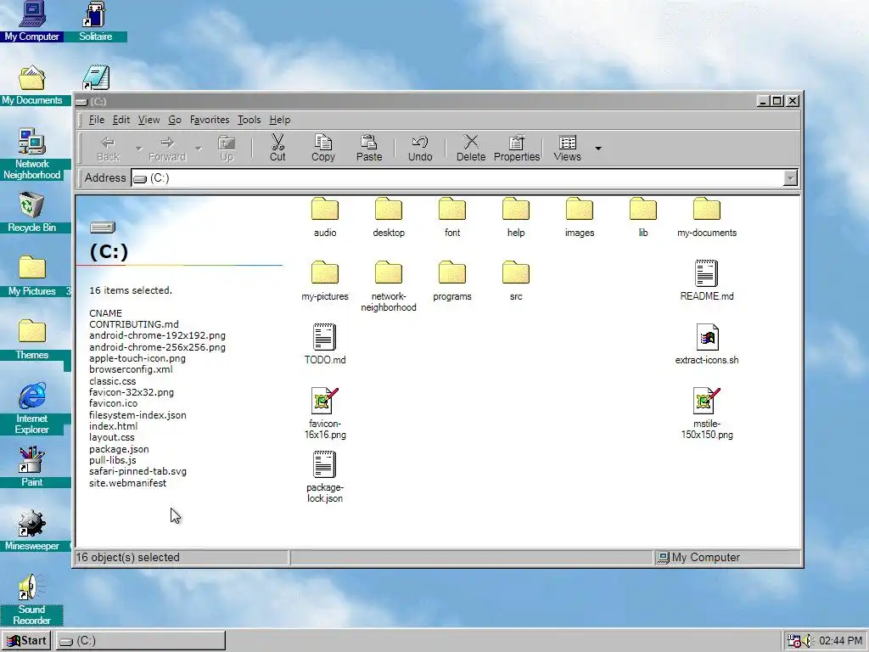Viewport: 869px width, 652px height.
Task: Go Up one folder level
Action: (x=227, y=148)
